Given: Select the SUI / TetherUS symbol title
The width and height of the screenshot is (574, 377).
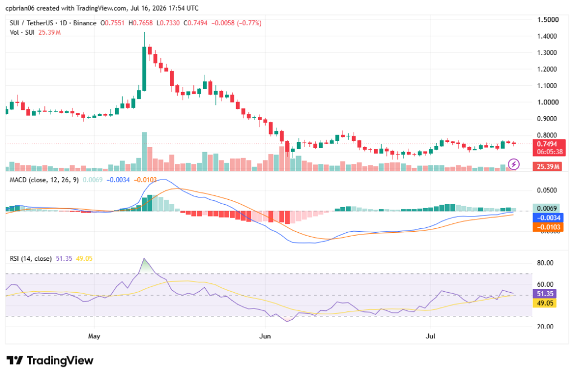Looking at the screenshot, I should (31, 23).
